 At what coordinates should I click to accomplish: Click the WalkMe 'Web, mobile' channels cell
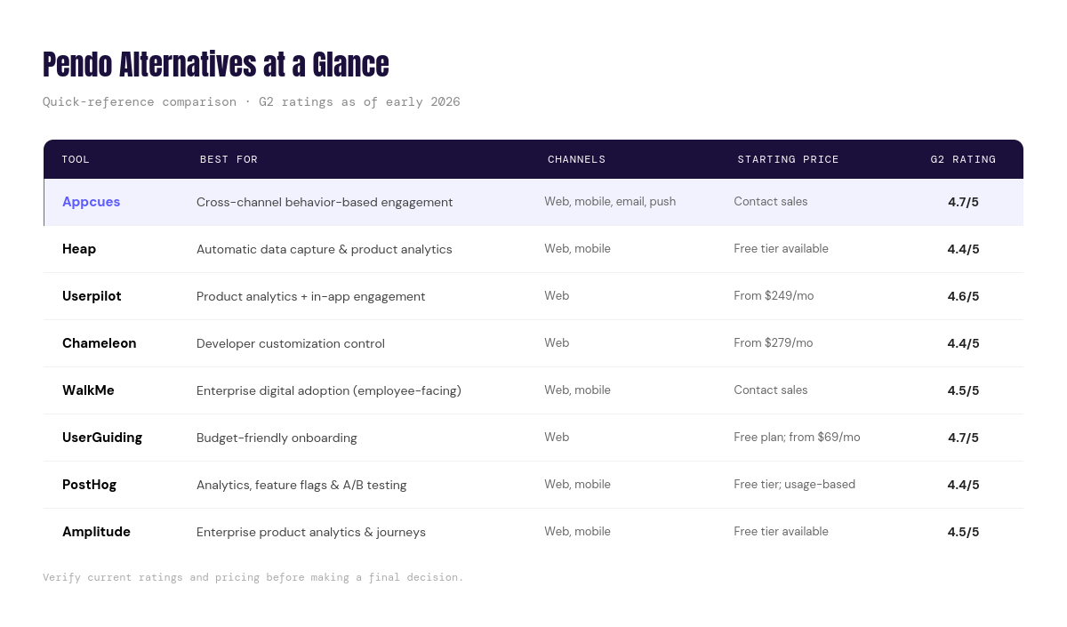[577, 390]
